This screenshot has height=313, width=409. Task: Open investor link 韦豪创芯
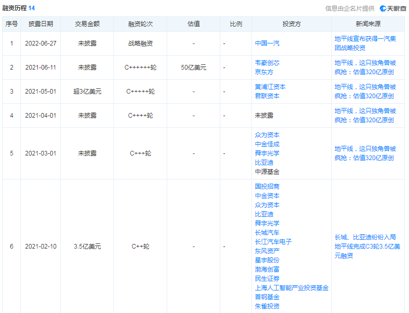(267, 63)
